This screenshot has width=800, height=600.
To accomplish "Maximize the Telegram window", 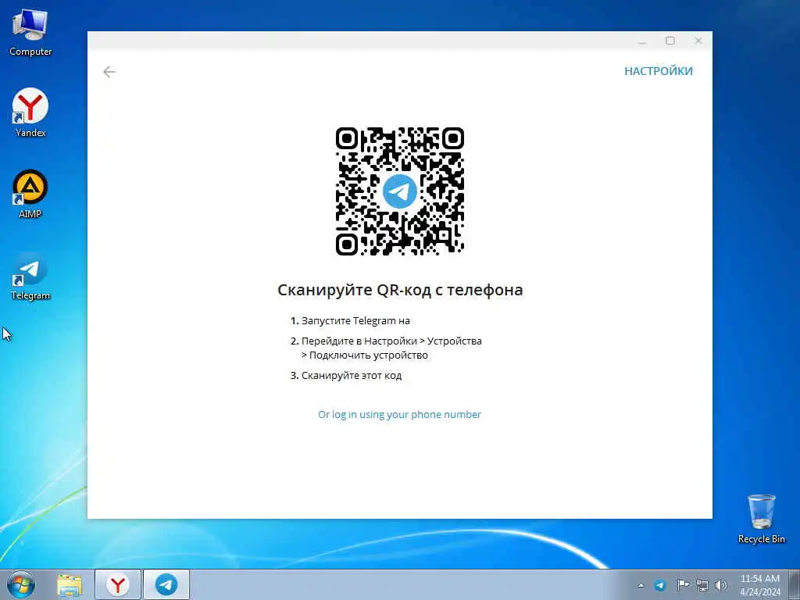I will (x=670, y=41).
